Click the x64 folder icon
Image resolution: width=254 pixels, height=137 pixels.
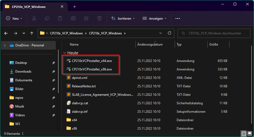pyautogui.click(x=68, y=120)
